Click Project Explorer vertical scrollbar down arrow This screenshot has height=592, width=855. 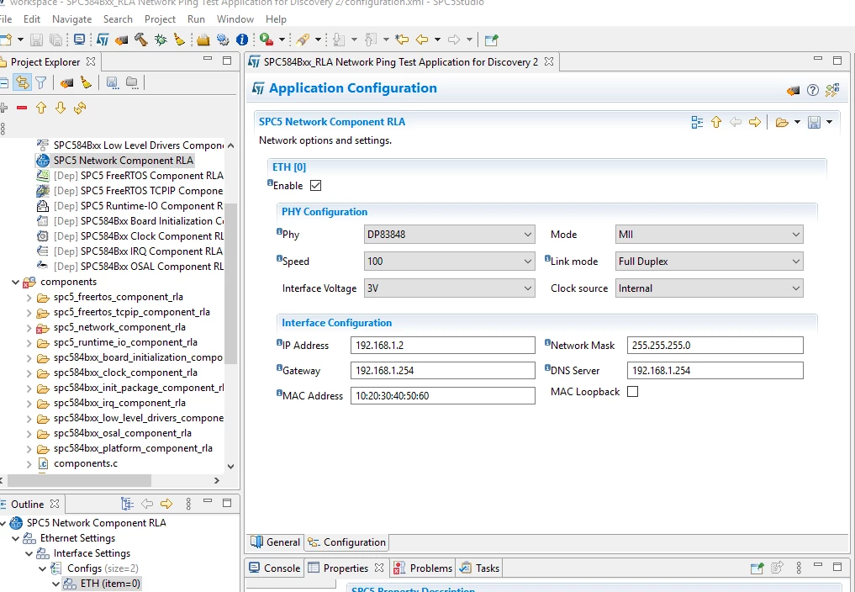(230, 466)
